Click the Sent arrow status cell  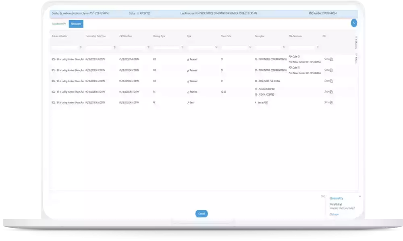[191, 102]
